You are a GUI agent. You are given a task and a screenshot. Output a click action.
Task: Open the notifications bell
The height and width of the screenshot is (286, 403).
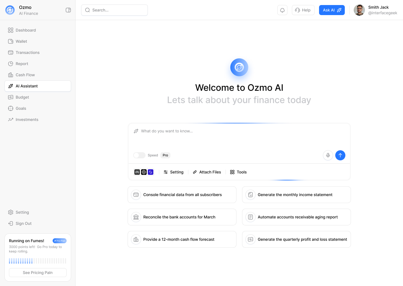click(x=282, y=10)
